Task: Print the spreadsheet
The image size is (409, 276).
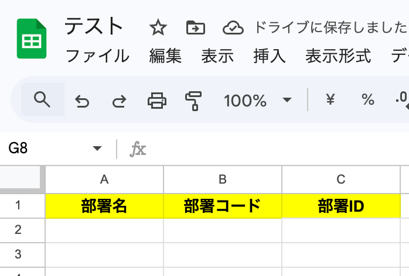Action: pyautogui.click(x=157, y=101)
